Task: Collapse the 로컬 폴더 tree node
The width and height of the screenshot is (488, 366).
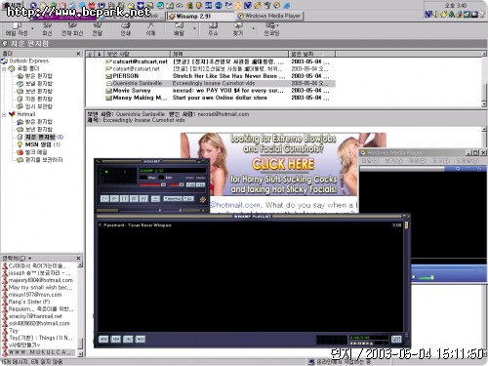Action: [x=4, y=68]
